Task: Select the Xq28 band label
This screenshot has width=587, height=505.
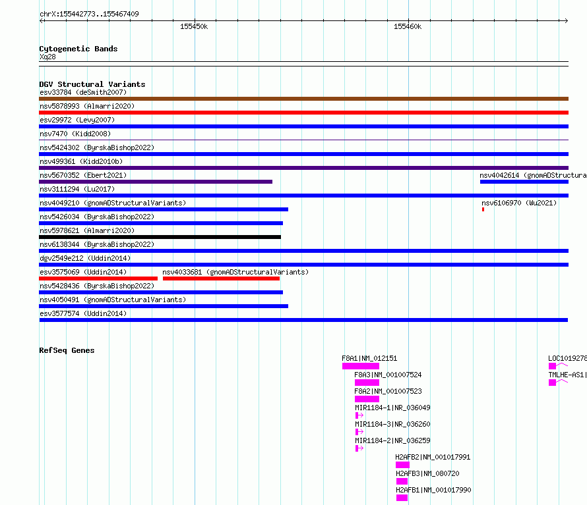Action: 47,57
